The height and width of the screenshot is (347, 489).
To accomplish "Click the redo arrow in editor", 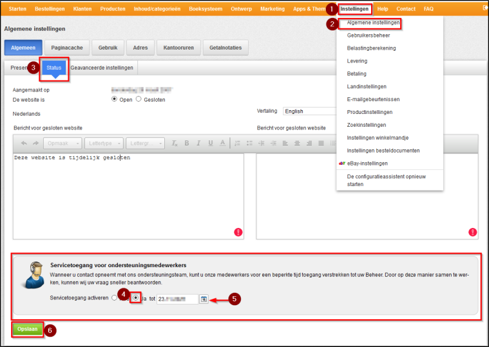I will 36,143.
